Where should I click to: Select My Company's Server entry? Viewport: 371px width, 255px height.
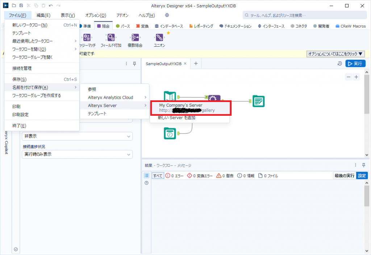[191, 108]
